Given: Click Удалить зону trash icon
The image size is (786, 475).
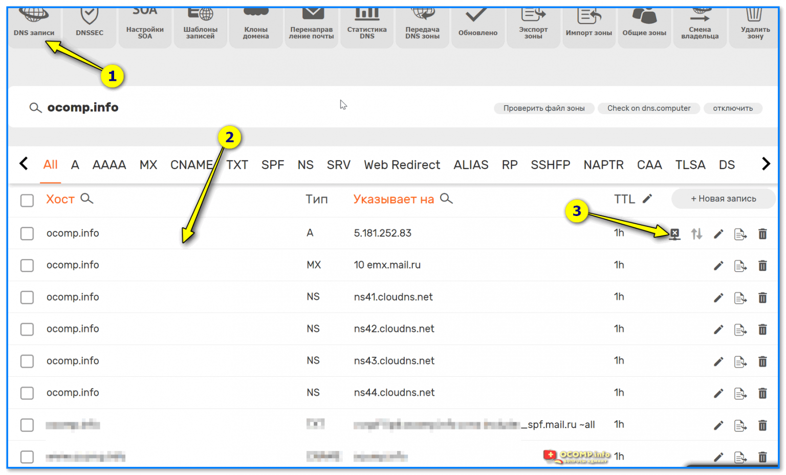Looking at the screenshot, I should [754, 15].
